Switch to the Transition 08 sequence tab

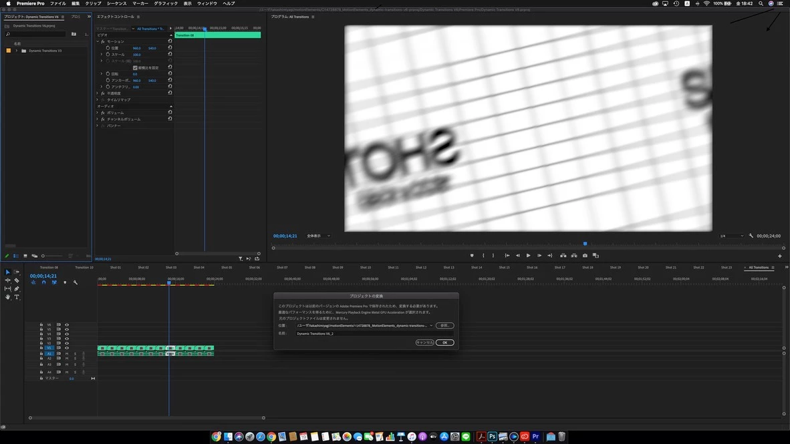(x=49, y=267)
